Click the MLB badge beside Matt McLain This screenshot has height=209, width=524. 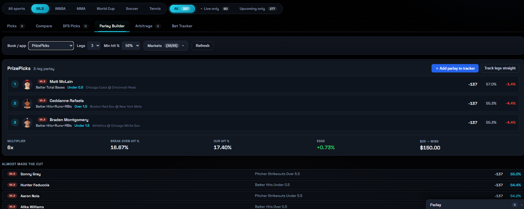pos(42,81)
